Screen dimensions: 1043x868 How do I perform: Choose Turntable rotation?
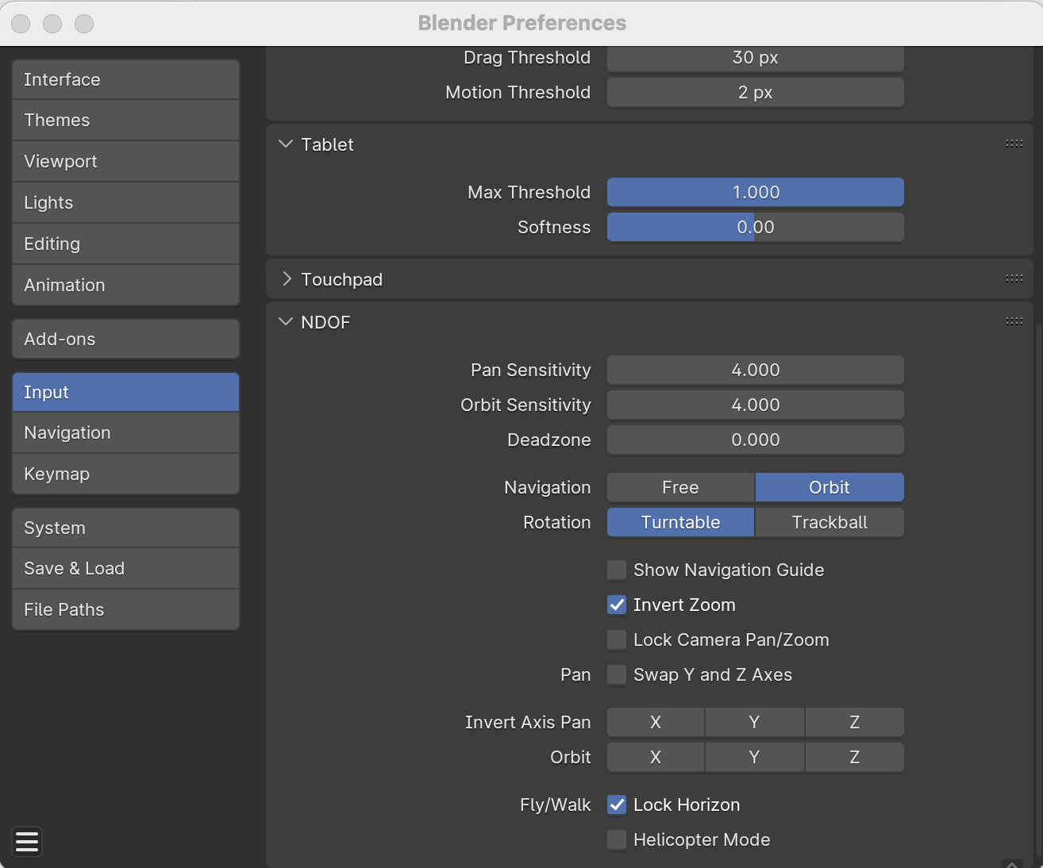[x=680, y=522]
